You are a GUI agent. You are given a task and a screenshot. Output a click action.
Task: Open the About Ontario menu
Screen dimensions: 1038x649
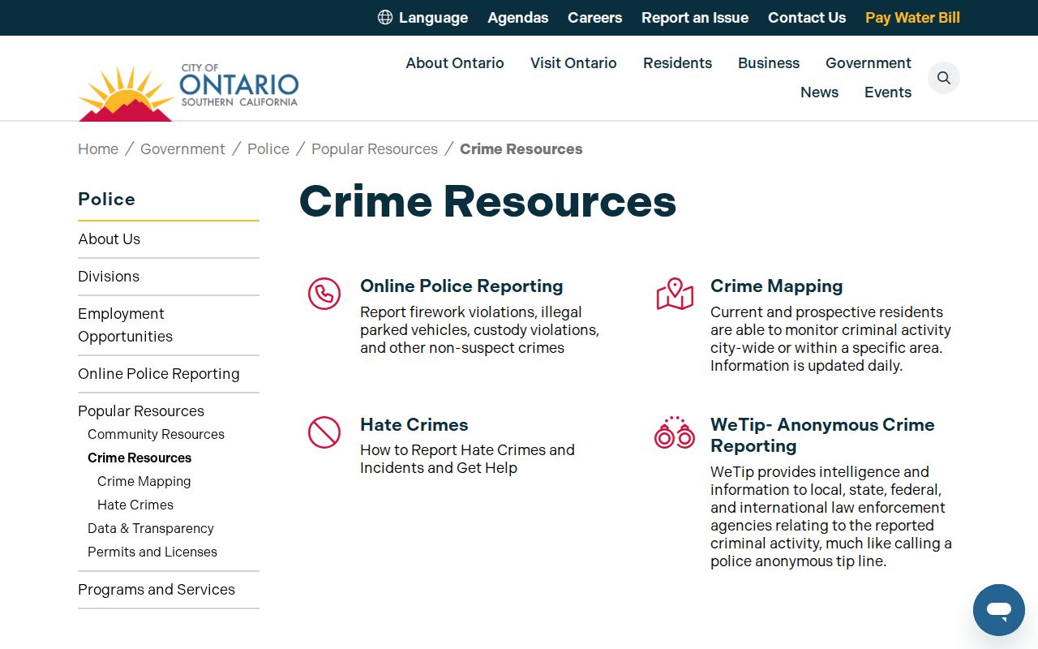point(455,63)
